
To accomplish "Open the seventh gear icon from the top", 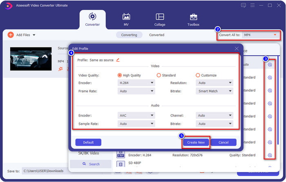I will (270, 142).
